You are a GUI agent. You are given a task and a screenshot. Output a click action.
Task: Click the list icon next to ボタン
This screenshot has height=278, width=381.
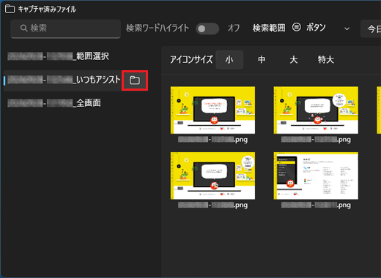click(x=297, y=27)
